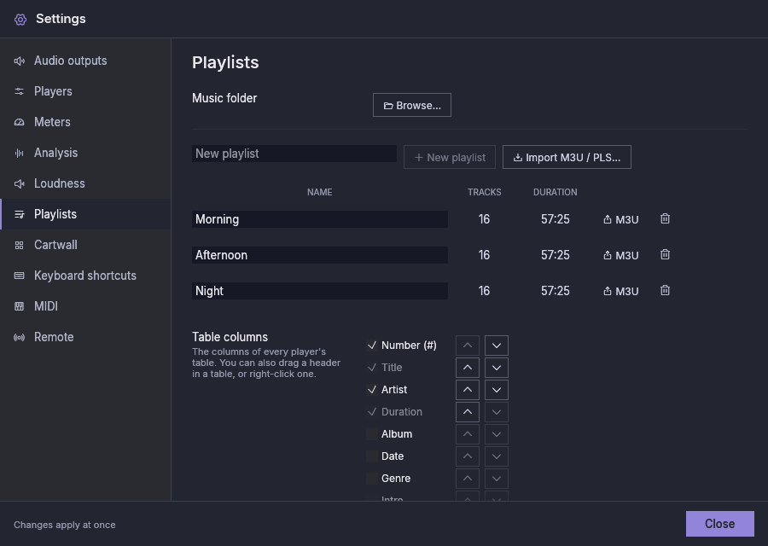Select the Playlists section in sidebar
768x546 pixels.
pos(85,214)
